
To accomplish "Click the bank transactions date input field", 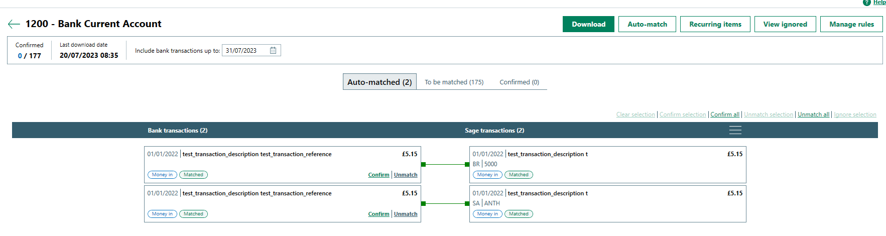I will 246,50.
